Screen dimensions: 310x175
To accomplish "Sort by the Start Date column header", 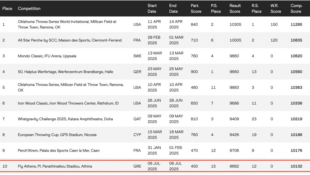I will (152, 8).
